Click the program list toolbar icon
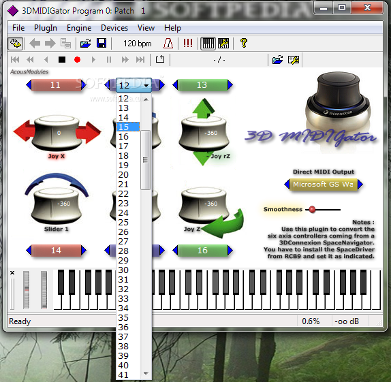The height and width of the screenshot is (382, 391). [66, 44]
